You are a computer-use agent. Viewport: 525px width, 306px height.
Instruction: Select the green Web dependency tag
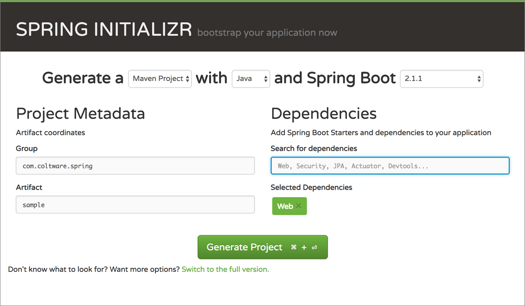coord(287,206)
